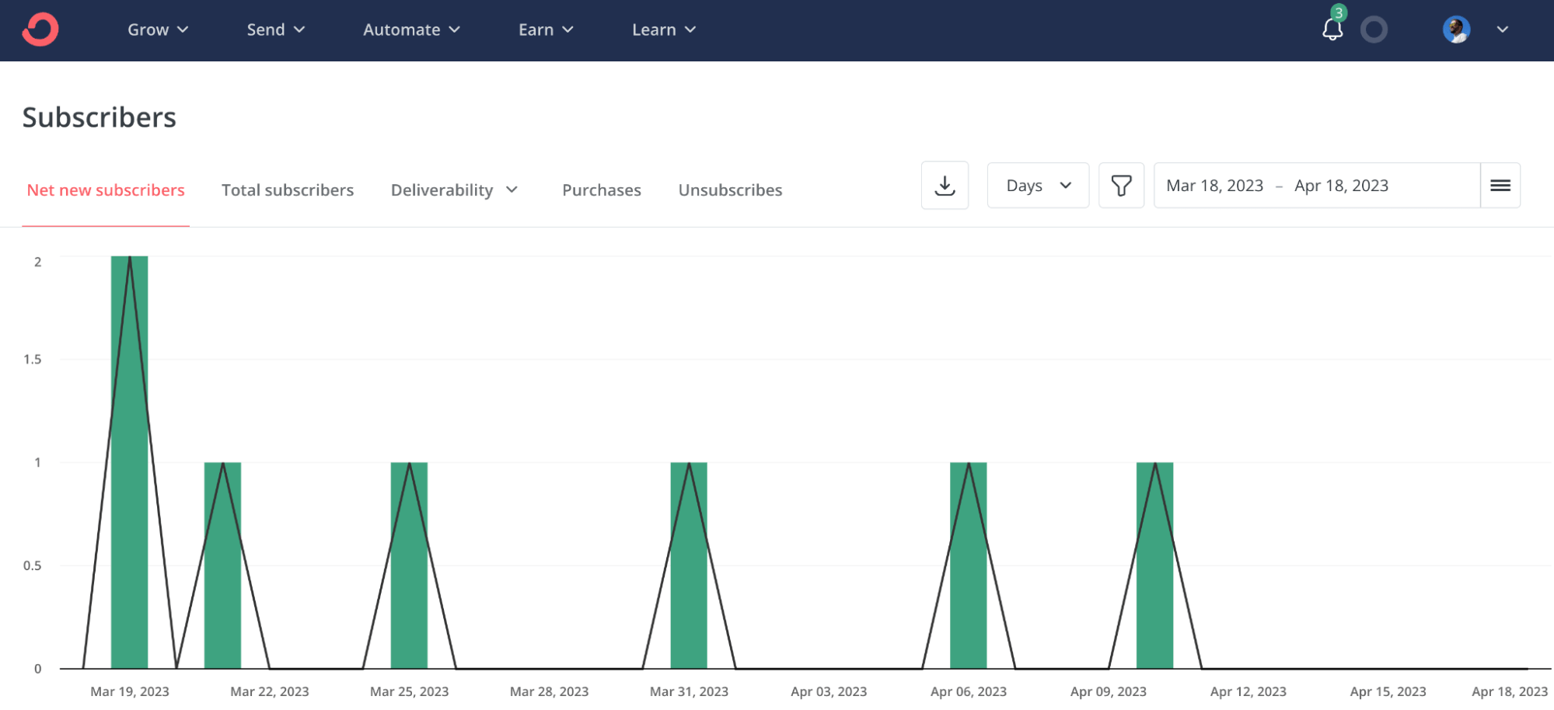Select the Unsubscribes tab

pos(729,190)
